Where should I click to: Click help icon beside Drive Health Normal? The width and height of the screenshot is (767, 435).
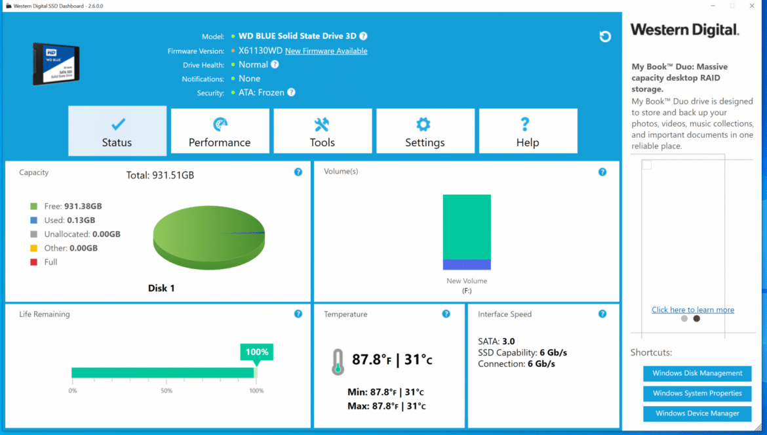275,64
